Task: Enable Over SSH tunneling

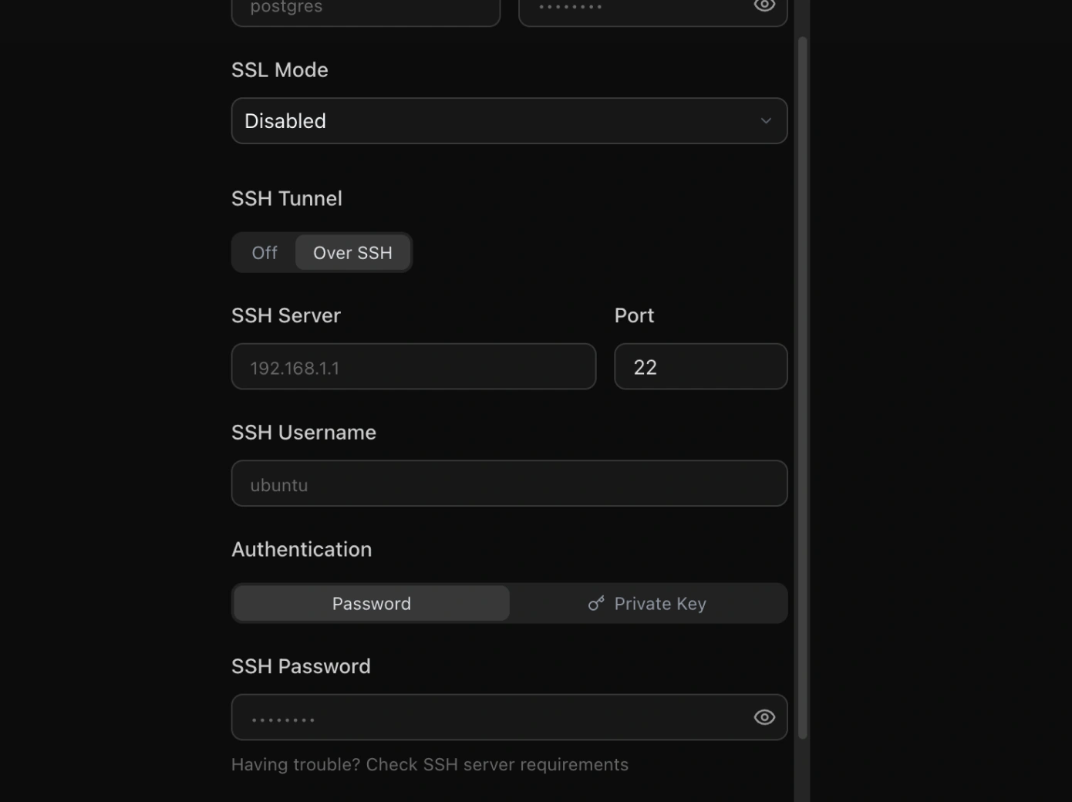Action: pyautogui.click(x=352, y=252)
